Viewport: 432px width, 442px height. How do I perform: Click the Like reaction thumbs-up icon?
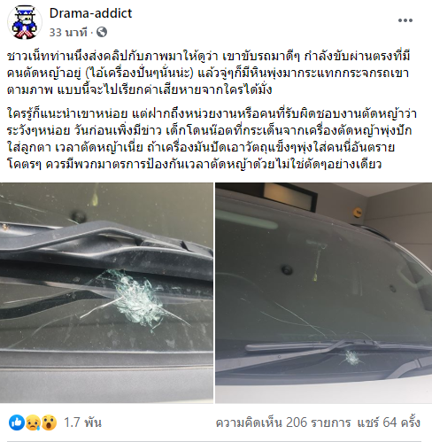(17, 423)
